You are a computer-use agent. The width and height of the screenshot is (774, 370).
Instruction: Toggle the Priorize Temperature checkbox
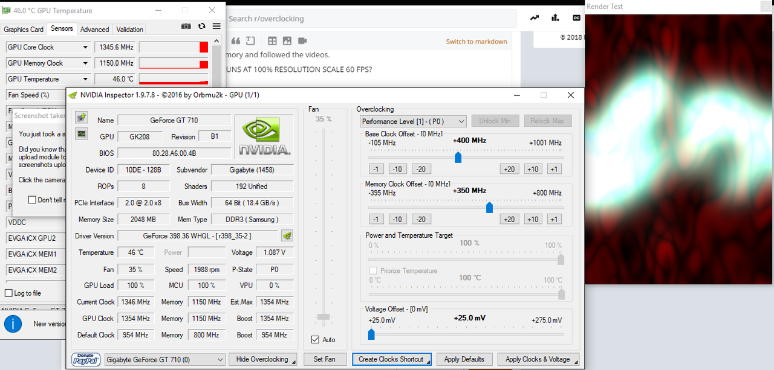[373, 271]
